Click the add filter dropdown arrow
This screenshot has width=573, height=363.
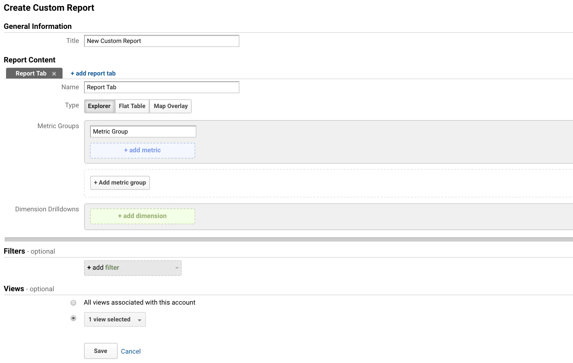pos(177,268)
